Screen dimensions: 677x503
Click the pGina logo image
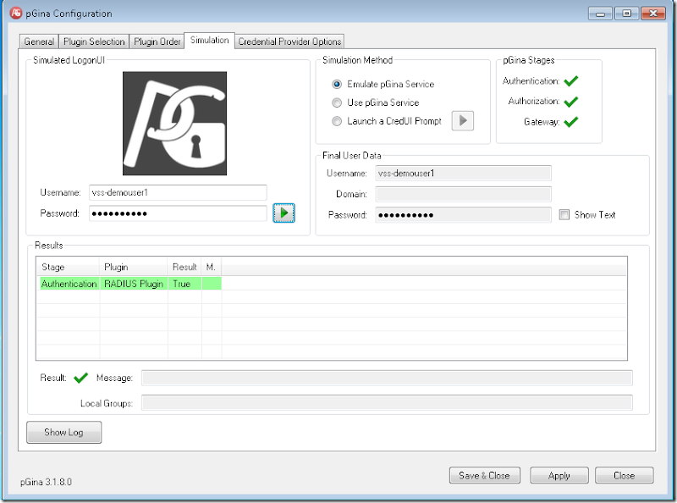pos(174,124)
